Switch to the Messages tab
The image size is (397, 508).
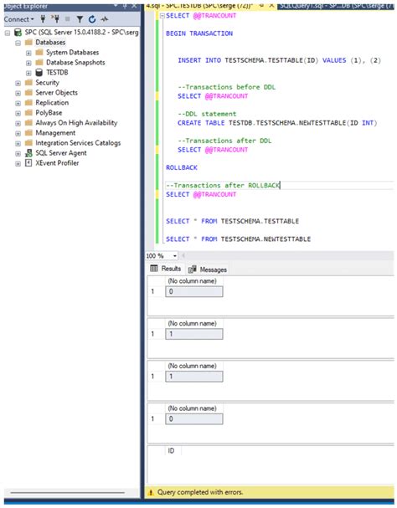click(x=208, y=269)
